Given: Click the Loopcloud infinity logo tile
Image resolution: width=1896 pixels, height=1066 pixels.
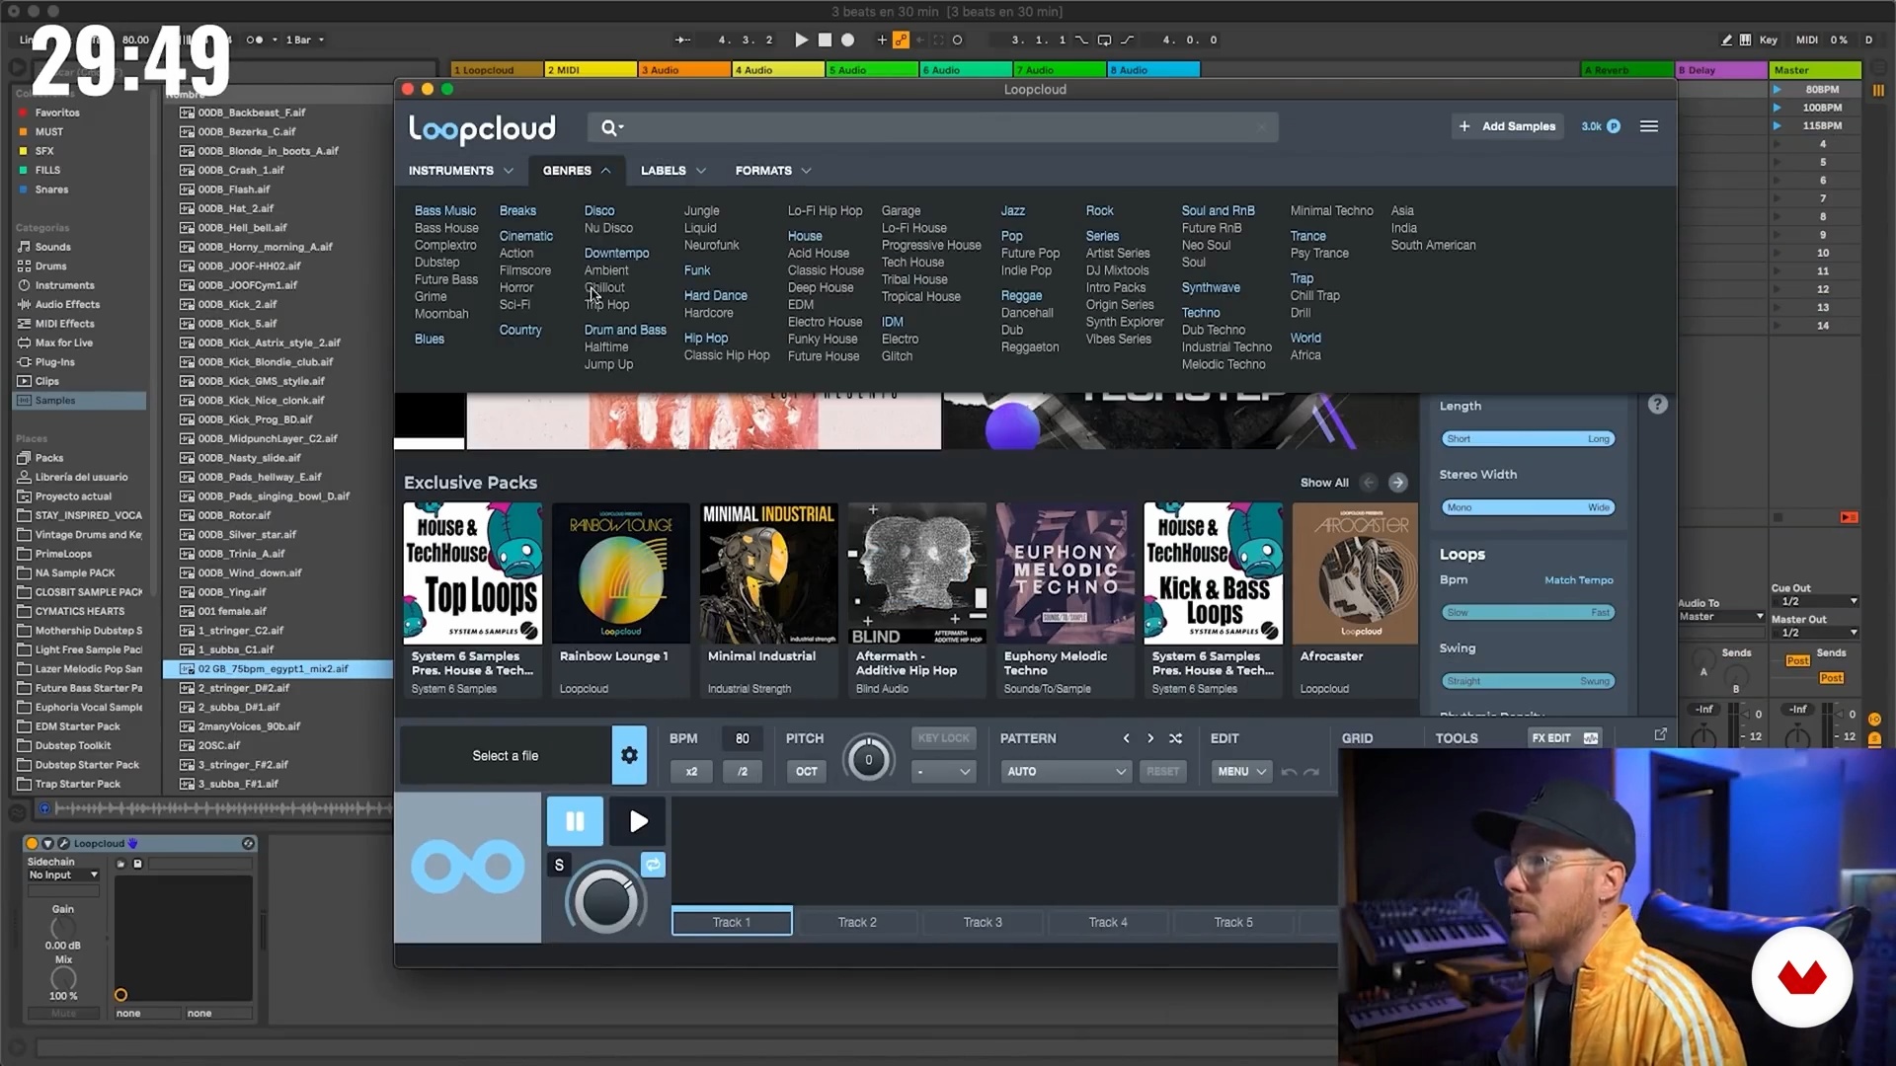Looking at the screenshot, I should pos(467,868).
